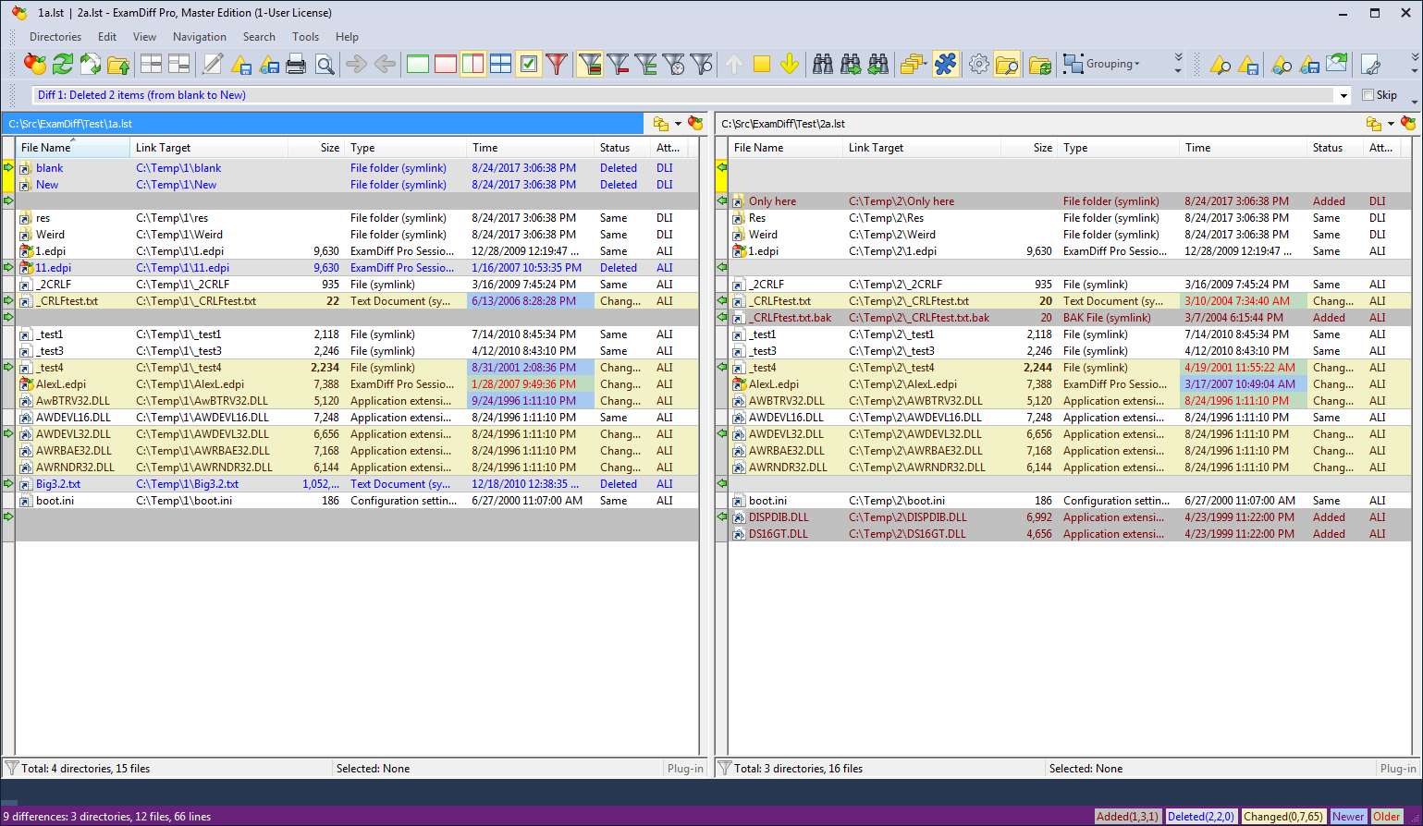Click the green-bordered left pane only view icon

(418, 64)
